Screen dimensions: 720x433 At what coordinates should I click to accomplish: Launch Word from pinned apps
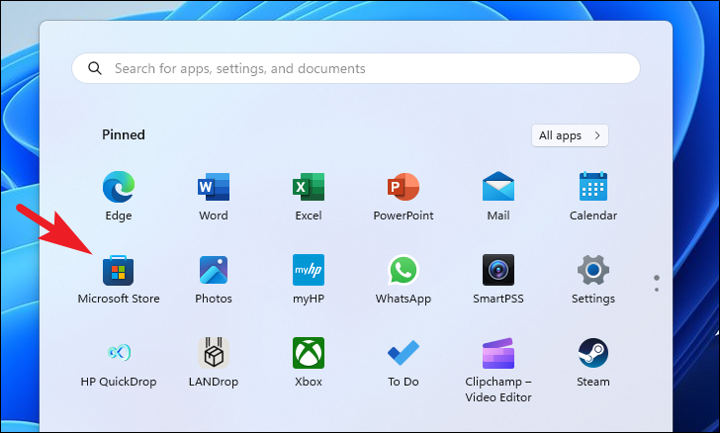pyautogui.click(x=214, y=187)
